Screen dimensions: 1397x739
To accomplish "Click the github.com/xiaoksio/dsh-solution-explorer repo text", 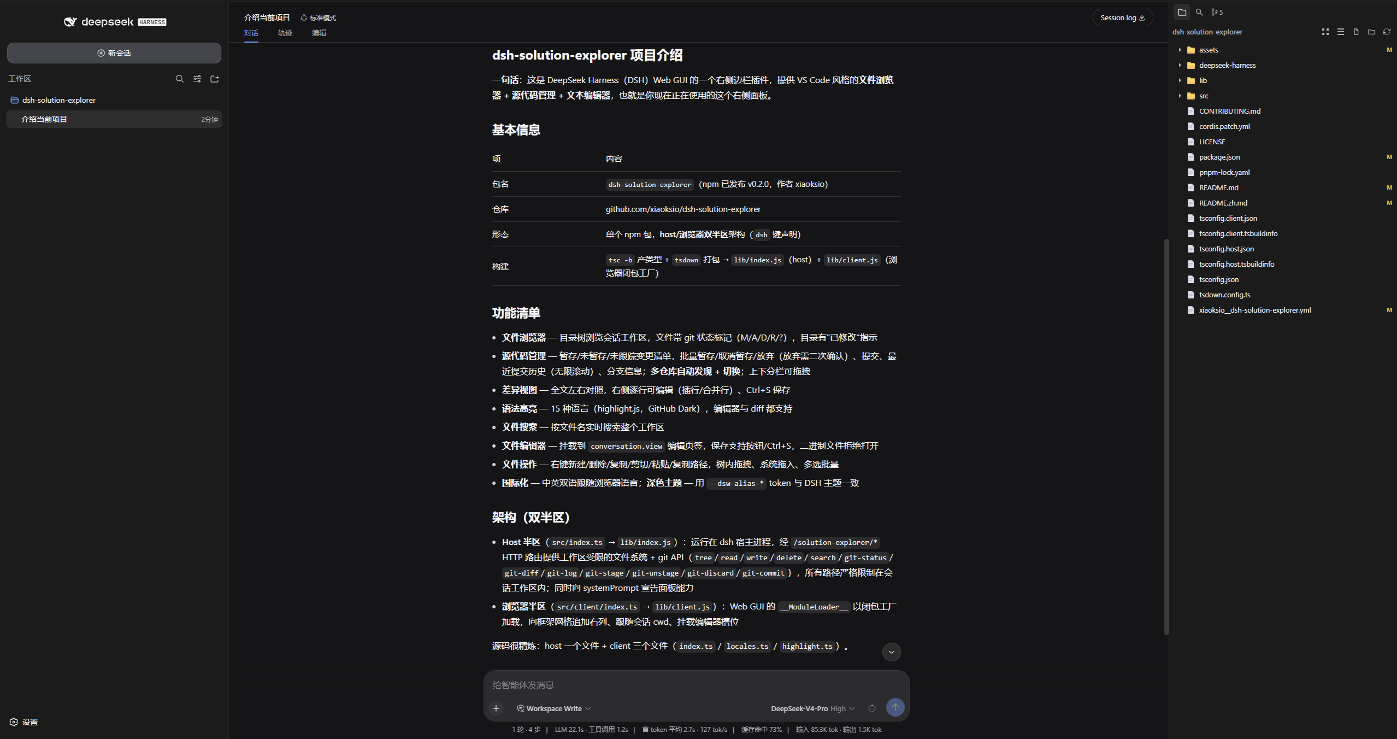I will point(683,209).
